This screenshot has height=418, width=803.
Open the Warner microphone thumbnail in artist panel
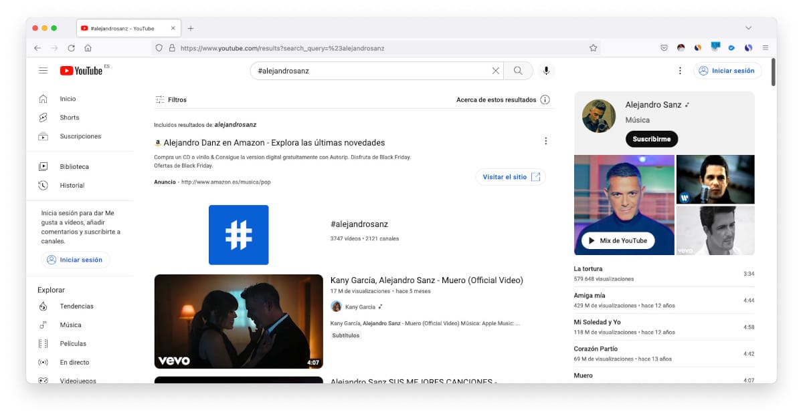tap(715, 179)
